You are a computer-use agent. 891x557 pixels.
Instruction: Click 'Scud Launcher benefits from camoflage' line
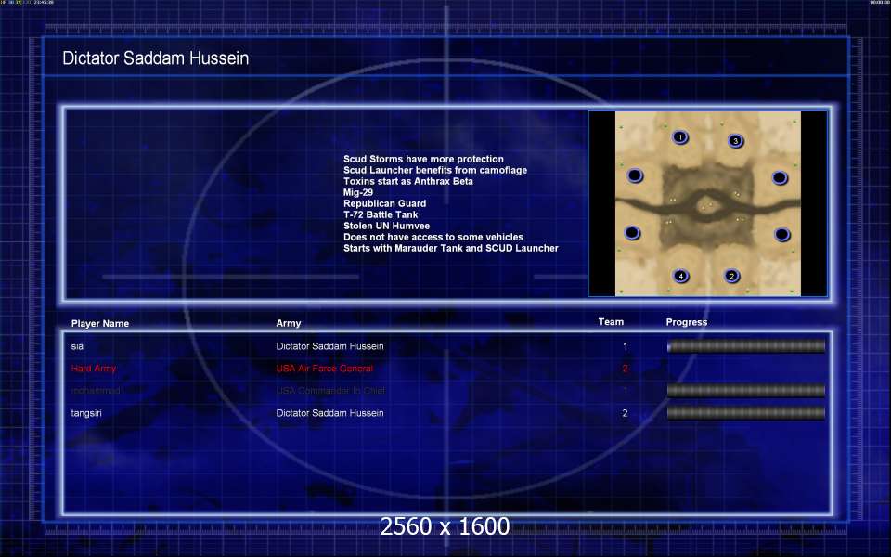(435, 170)
